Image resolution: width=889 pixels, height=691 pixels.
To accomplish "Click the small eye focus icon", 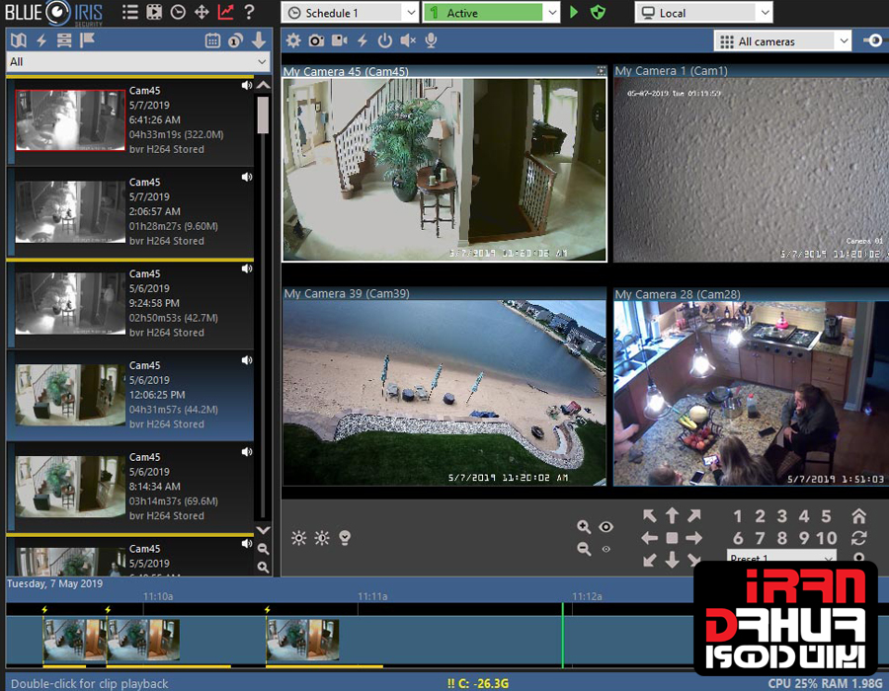I will click(x=606, y=549).
